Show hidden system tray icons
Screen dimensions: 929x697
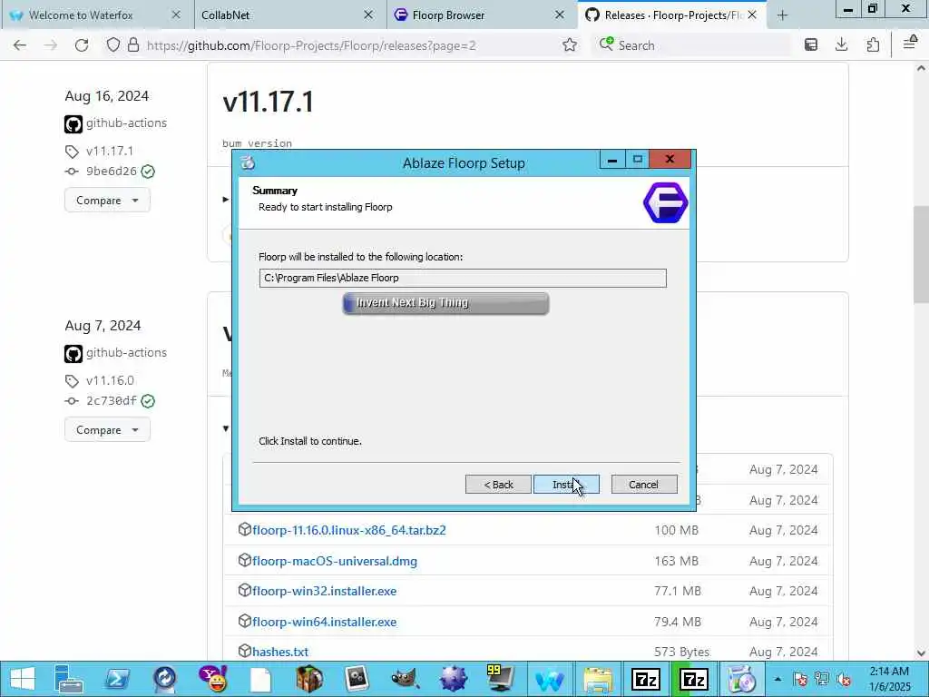point(777,679)
